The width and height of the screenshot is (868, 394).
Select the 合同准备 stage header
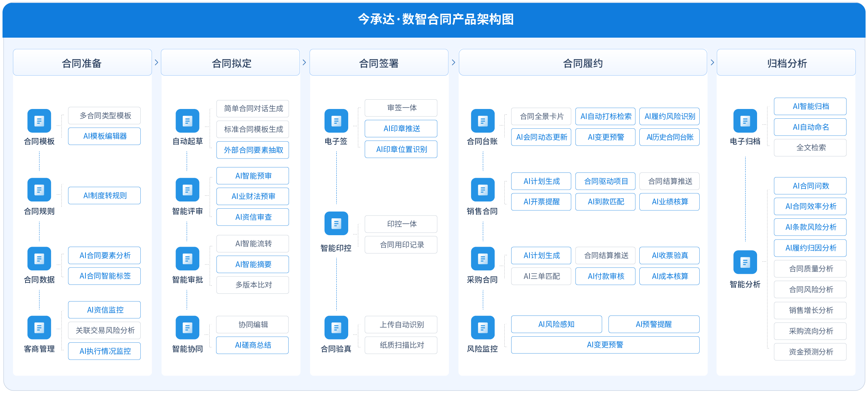pyautogui.click(x=82, y=62)
